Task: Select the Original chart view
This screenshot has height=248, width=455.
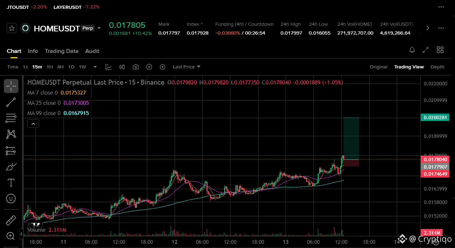Action: (x=378, y=67)
